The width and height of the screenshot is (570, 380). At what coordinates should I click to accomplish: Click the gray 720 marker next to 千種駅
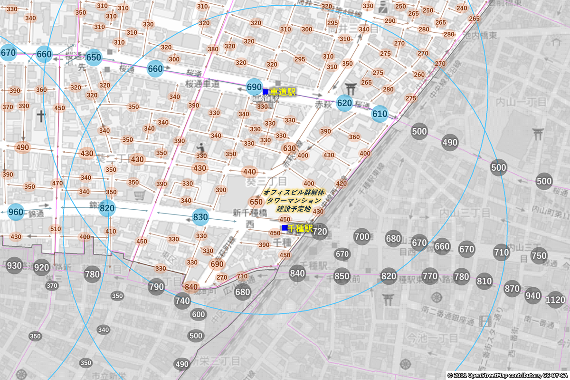click(320, 232)
